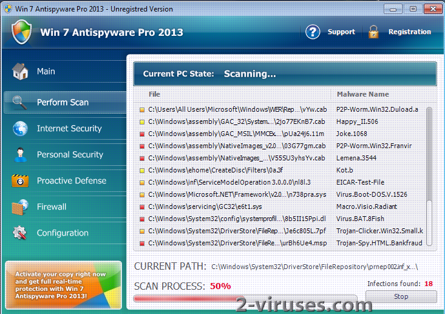The height and width of the screenshot is (314, 445).
Task: Select the Je6c805L.7pf file path
Action: (x=237, y=231)
